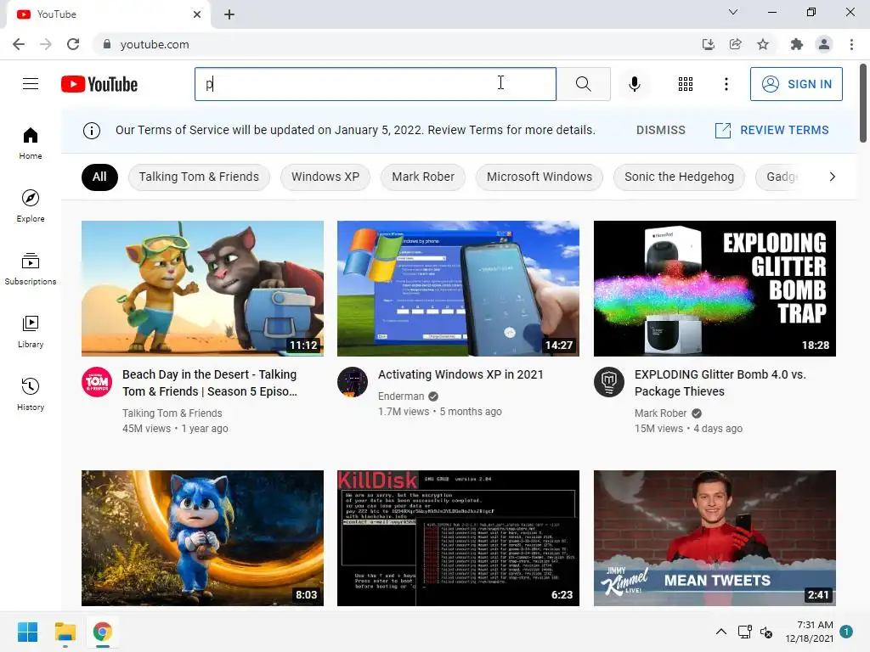Open the Chrome extensions puzzle icon
The width and height of the screenshot is (870, 652).
797,44
